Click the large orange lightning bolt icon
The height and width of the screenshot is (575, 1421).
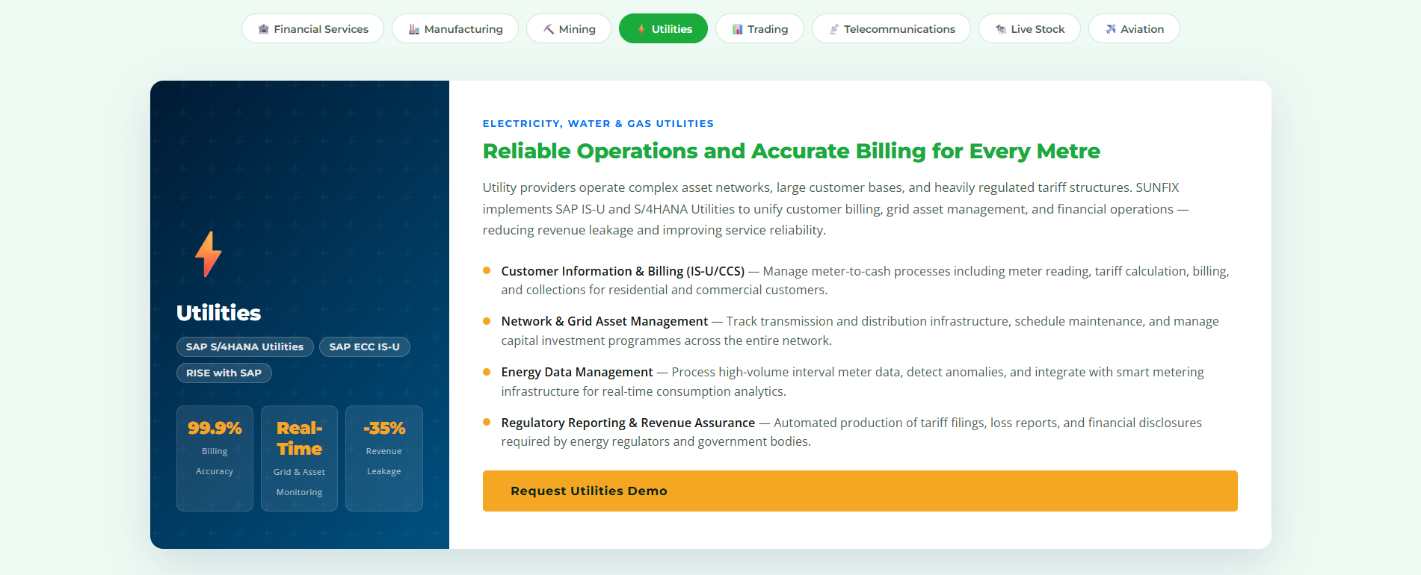[x=209, y=254]
